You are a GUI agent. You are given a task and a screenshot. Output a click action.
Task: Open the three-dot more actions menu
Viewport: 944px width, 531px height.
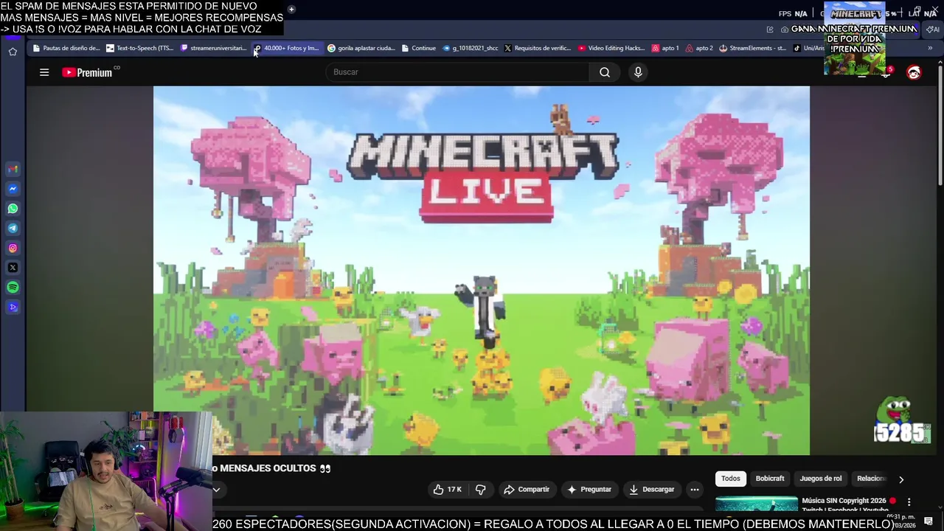[x=694, y=490]
